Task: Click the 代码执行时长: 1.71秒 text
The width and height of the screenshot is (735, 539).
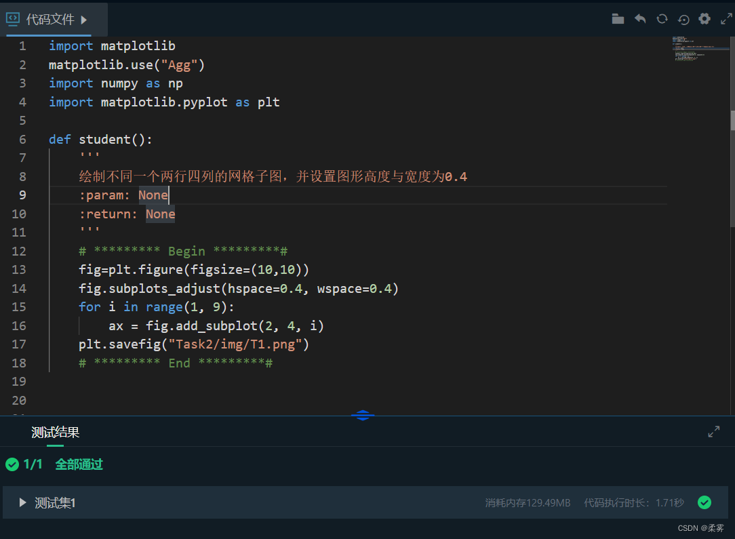Action: [x=634, y=503]
